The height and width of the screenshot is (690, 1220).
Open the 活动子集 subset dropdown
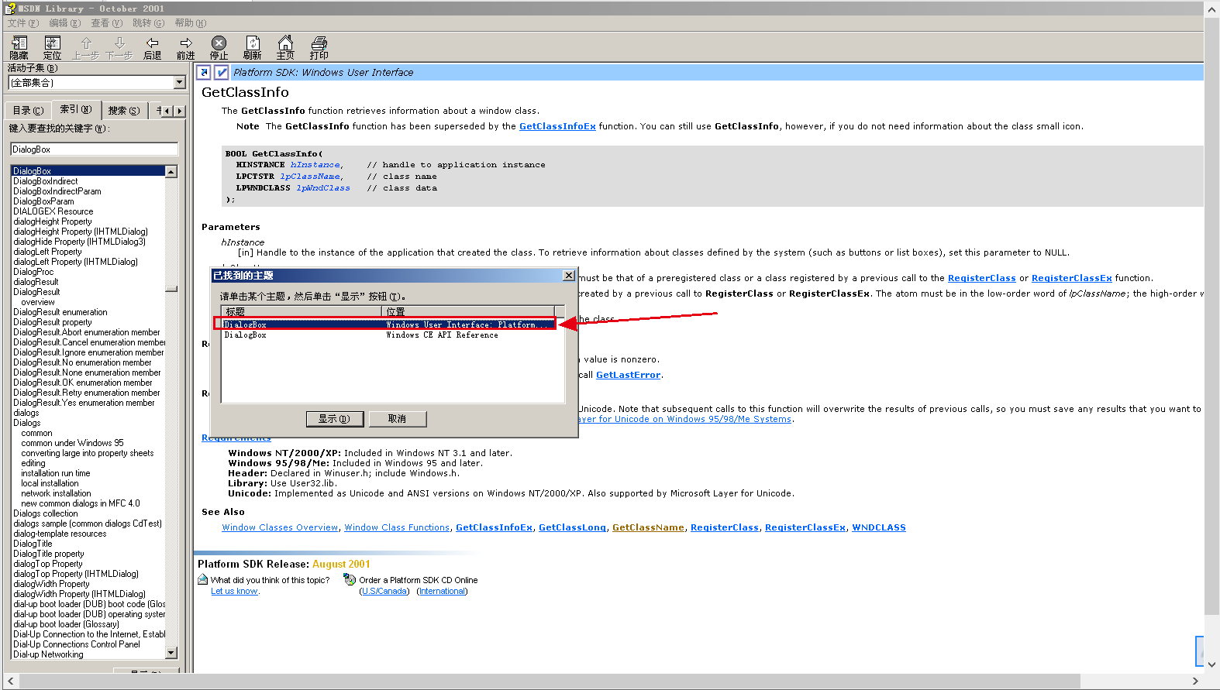pyautogui.click(x=179, y=82)
